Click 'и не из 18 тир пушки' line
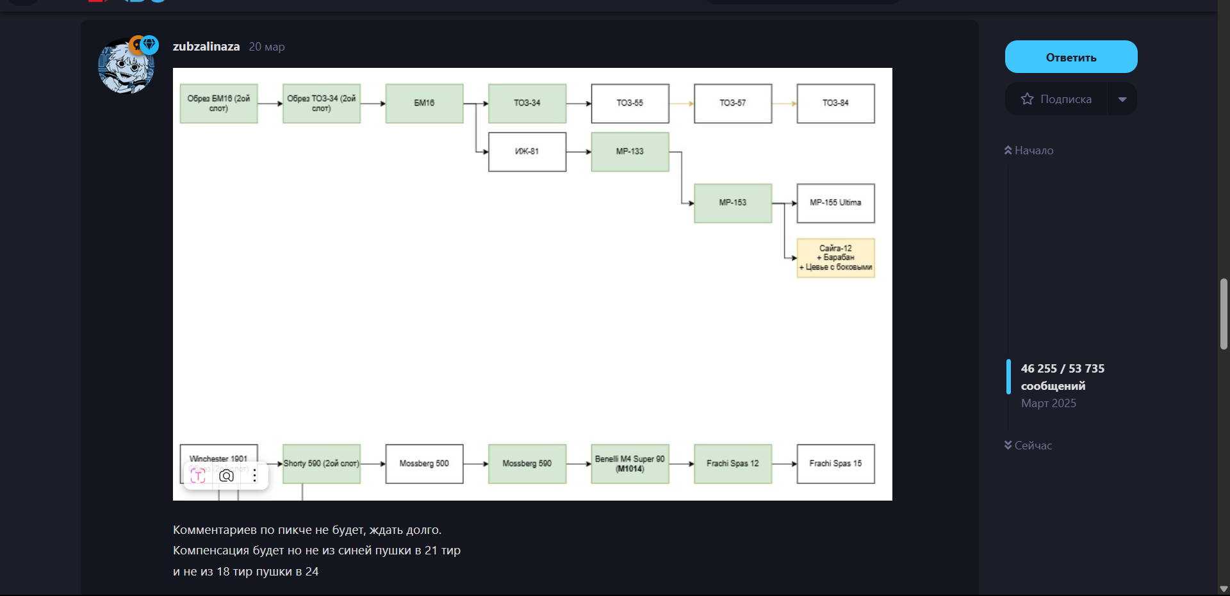The height and width of the screenshot is (596, 1230). (245, 572)
